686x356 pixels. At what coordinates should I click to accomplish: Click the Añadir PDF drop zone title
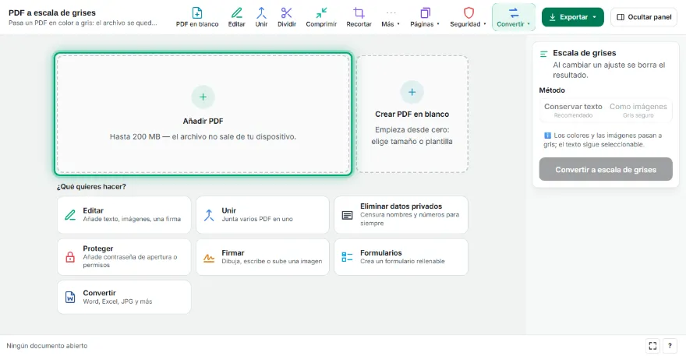203,122
